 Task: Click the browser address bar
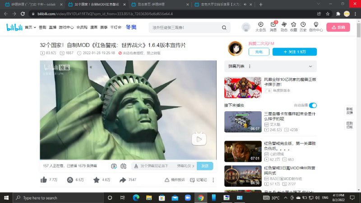[173, 14]
